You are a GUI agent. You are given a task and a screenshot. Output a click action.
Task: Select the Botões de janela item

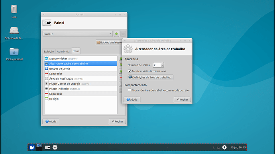pos(81,68)
